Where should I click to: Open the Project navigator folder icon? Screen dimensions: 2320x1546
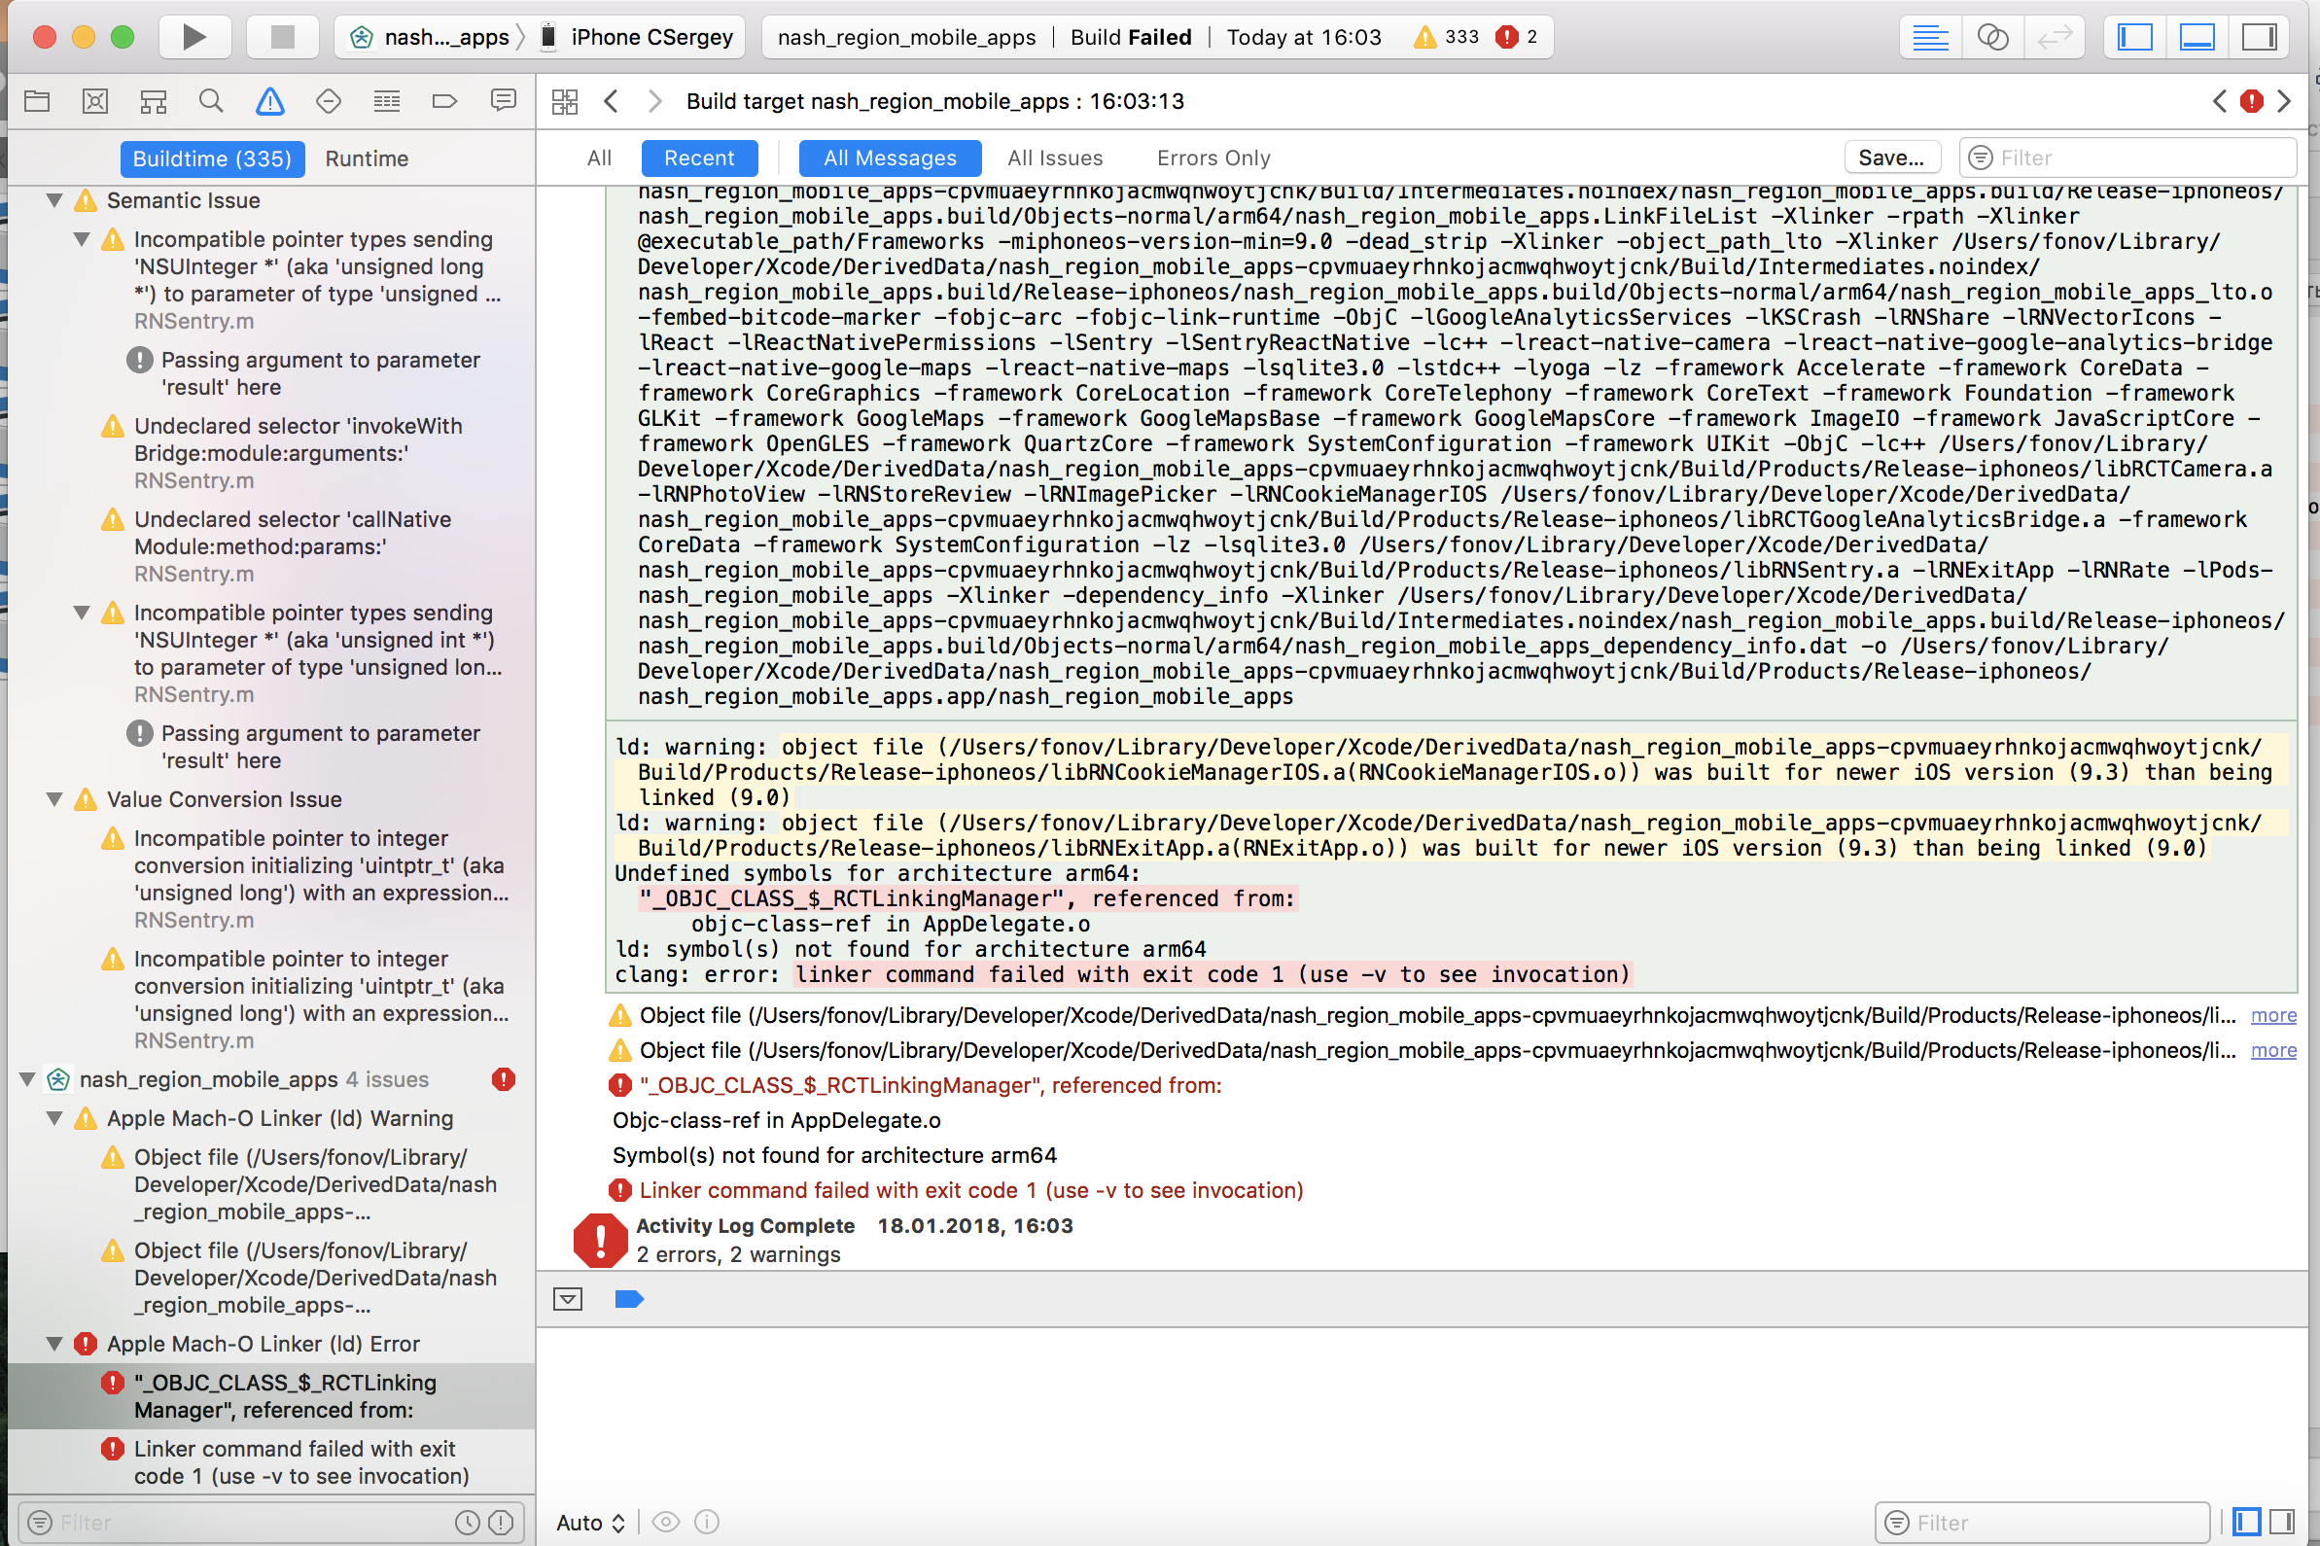point(38,100)
